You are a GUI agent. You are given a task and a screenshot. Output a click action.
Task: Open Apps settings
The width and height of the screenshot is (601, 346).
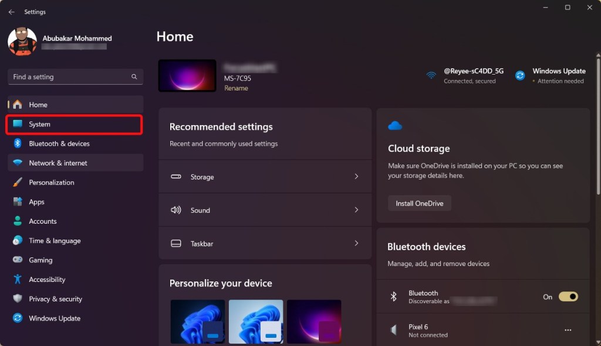click(76, 201)
